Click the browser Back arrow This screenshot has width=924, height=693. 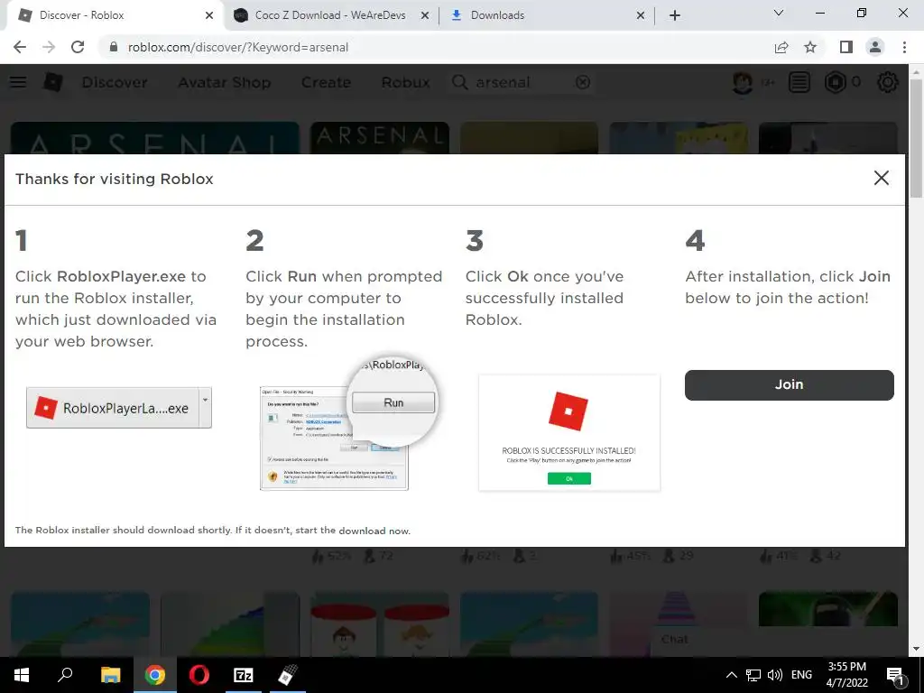(x=20, y=47)
